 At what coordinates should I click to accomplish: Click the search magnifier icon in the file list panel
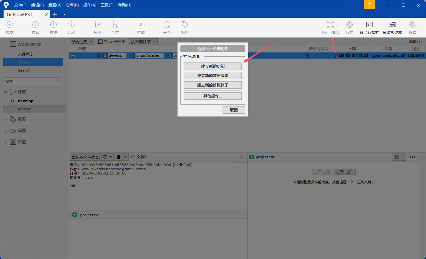pos(242,157)
